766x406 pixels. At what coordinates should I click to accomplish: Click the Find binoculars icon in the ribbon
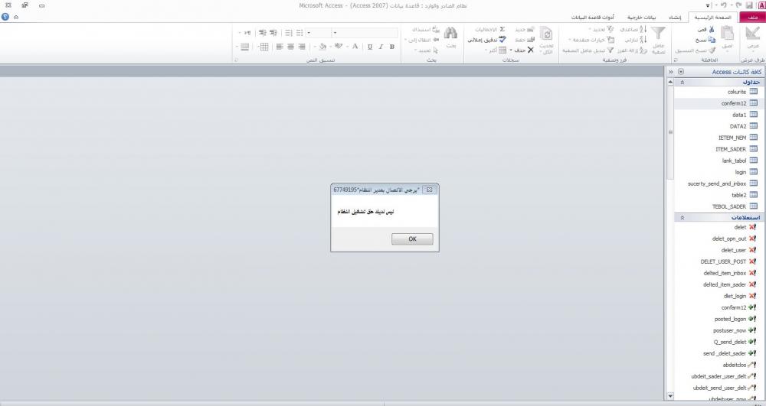pos(451,33)
